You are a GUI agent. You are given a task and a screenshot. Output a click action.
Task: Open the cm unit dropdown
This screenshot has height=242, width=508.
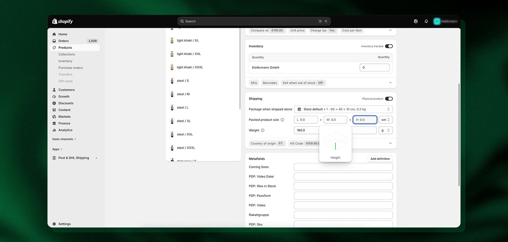click(386, 120)
